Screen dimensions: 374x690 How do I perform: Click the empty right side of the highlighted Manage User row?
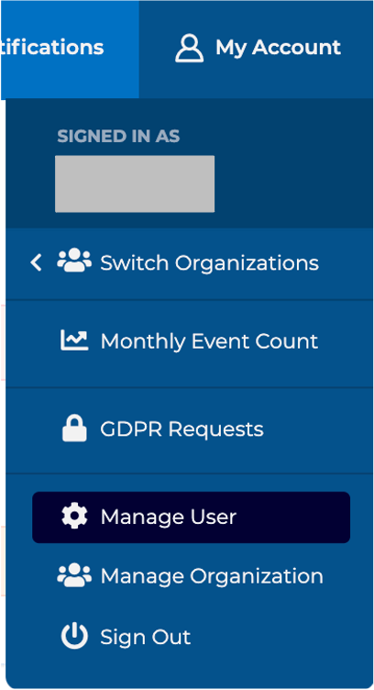click(x=293, y=517)
